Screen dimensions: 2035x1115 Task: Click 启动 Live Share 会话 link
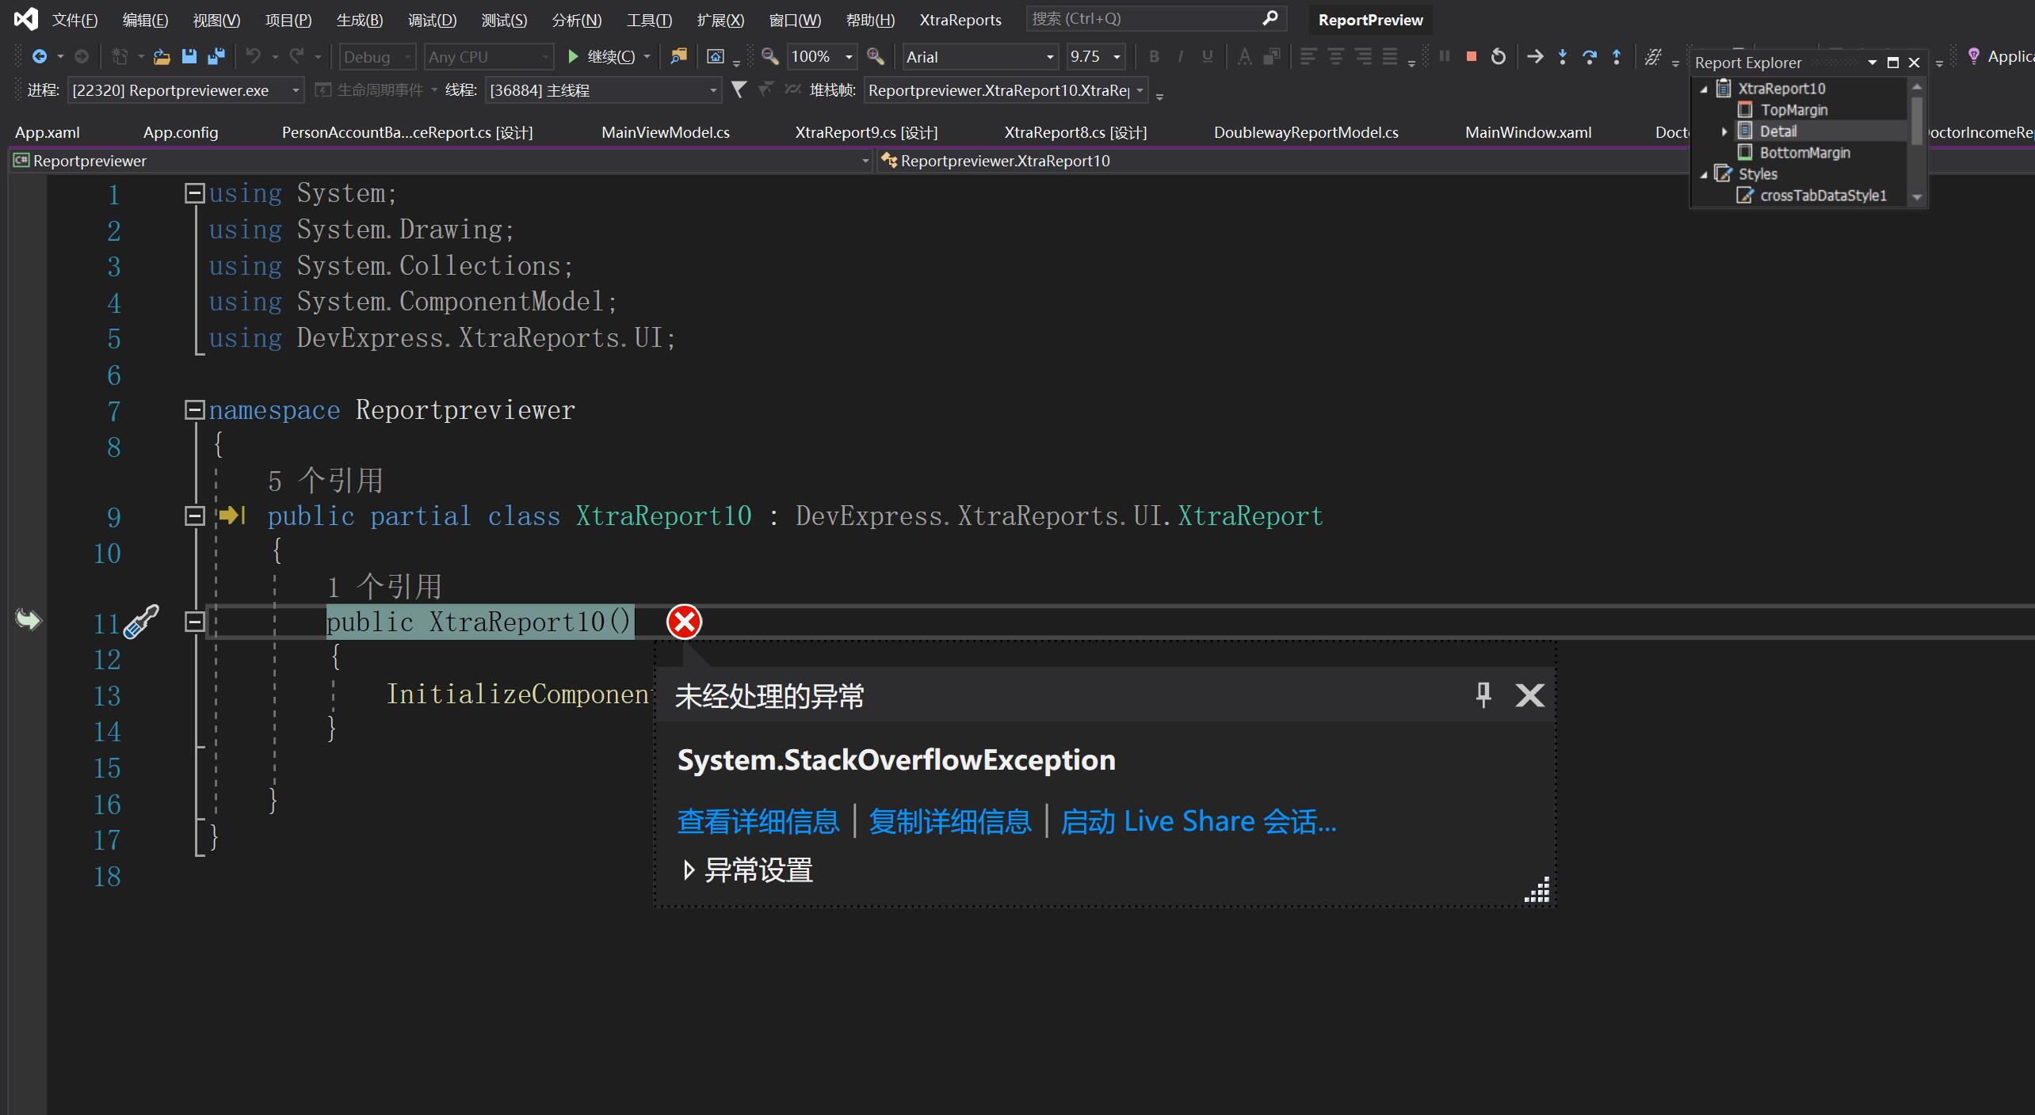tap(1198, 821)
